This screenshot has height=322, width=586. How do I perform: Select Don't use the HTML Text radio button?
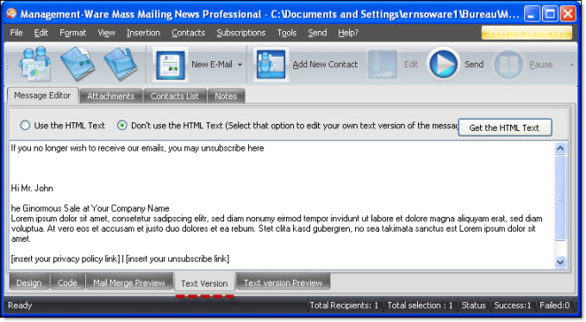122,125
